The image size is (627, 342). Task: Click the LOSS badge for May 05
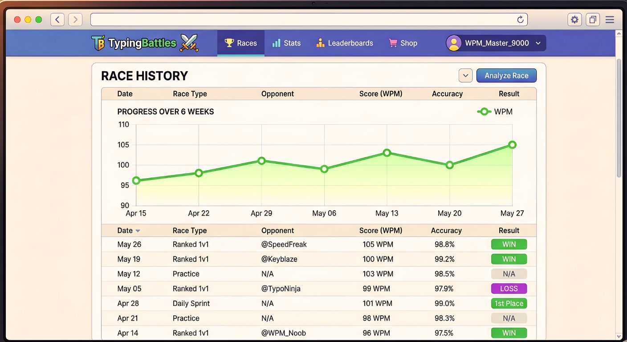[509, 289]
